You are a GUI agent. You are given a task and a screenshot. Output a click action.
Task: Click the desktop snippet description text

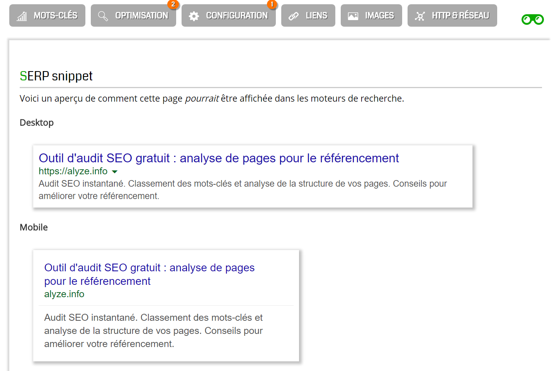click(x=242, y=189)
